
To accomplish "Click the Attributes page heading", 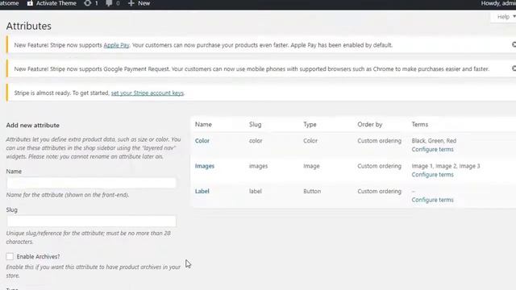I will [29, 26].
